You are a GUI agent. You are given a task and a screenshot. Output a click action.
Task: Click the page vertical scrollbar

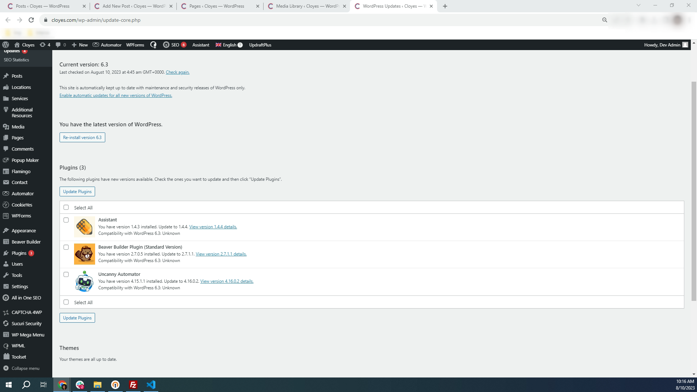click(694, 191)
